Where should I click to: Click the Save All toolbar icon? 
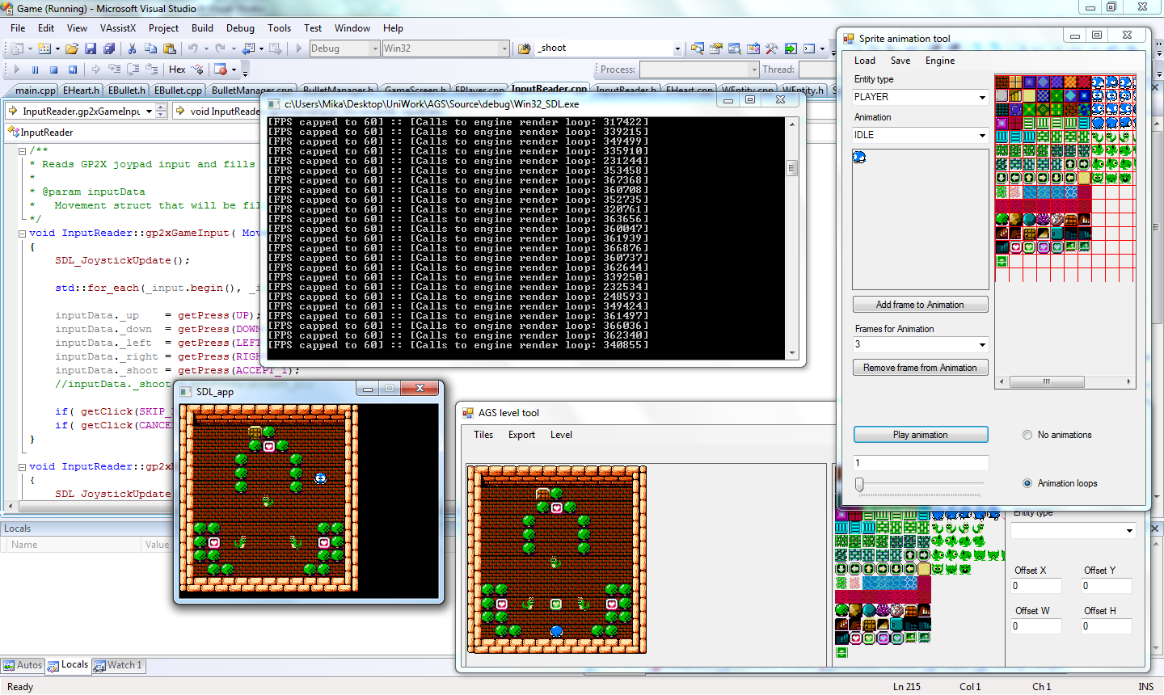coord(108,48)
